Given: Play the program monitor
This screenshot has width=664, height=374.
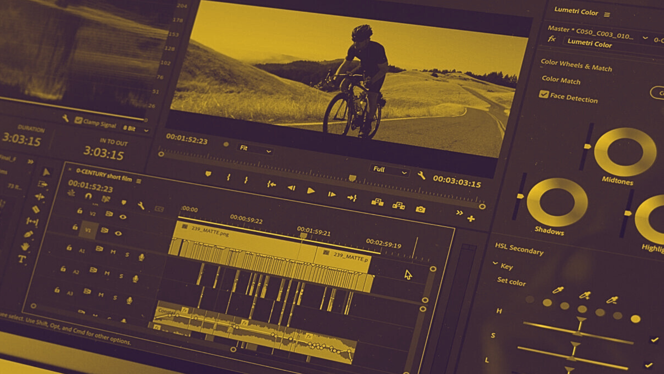Looking at the screenshot, I should tap(311, 191).
